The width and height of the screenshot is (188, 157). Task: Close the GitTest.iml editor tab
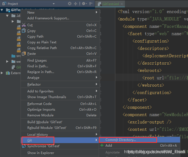point(122,4)
